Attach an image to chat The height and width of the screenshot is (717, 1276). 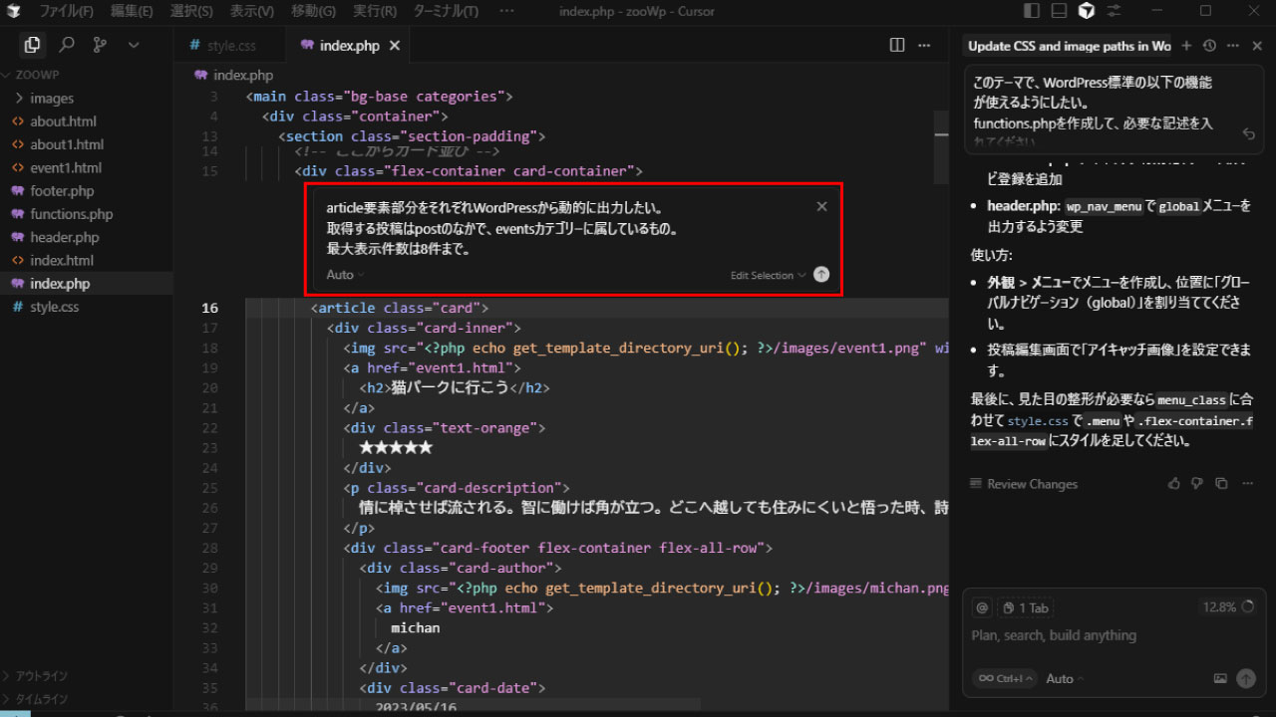click(1220, 678)
